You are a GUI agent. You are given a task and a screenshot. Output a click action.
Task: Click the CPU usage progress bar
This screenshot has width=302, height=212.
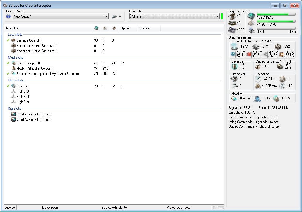[x=276, y=14]
